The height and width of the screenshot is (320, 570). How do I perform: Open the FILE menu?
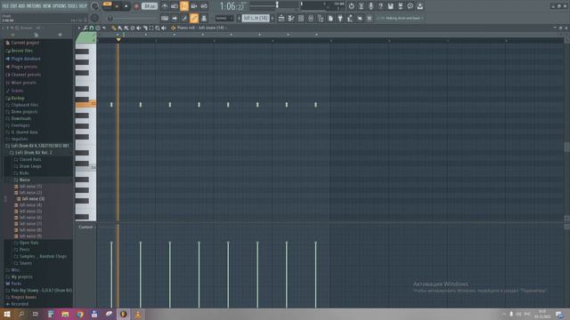coord(5,6)
